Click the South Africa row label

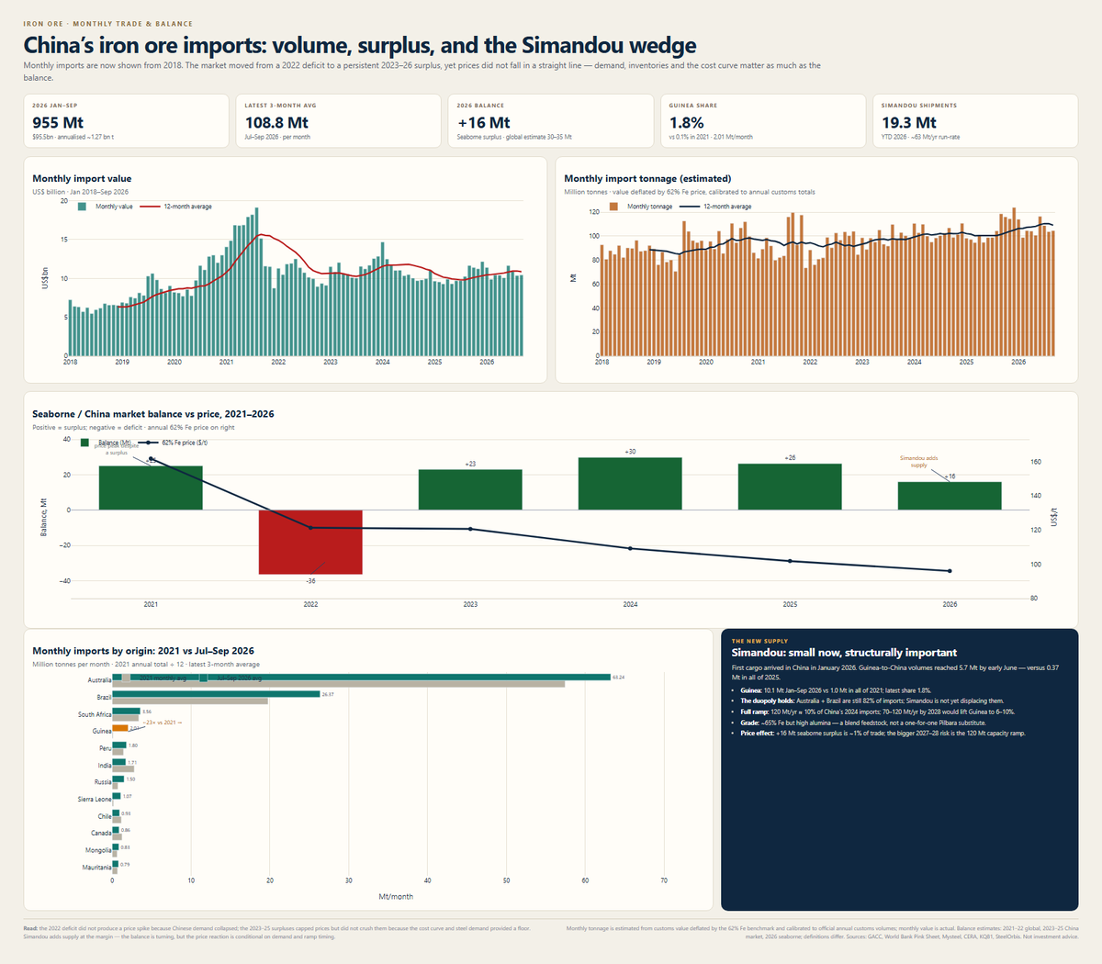pos(95,714)
